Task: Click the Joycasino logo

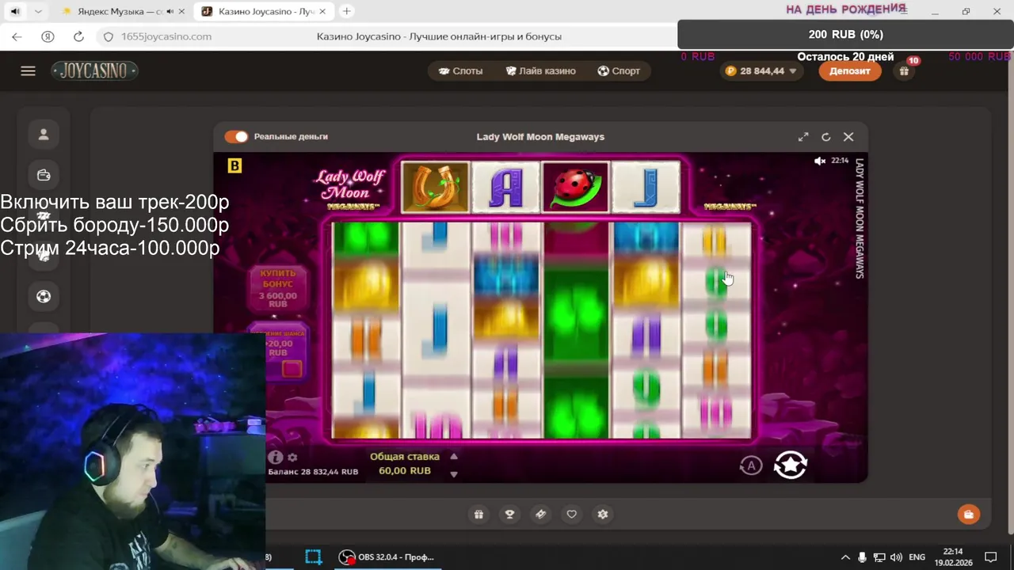Action: [x=94, y=71]
